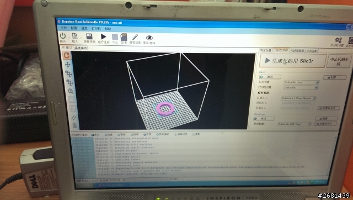
Task: Click the Clear Log trash button
Action: click(x=181, y=134)
